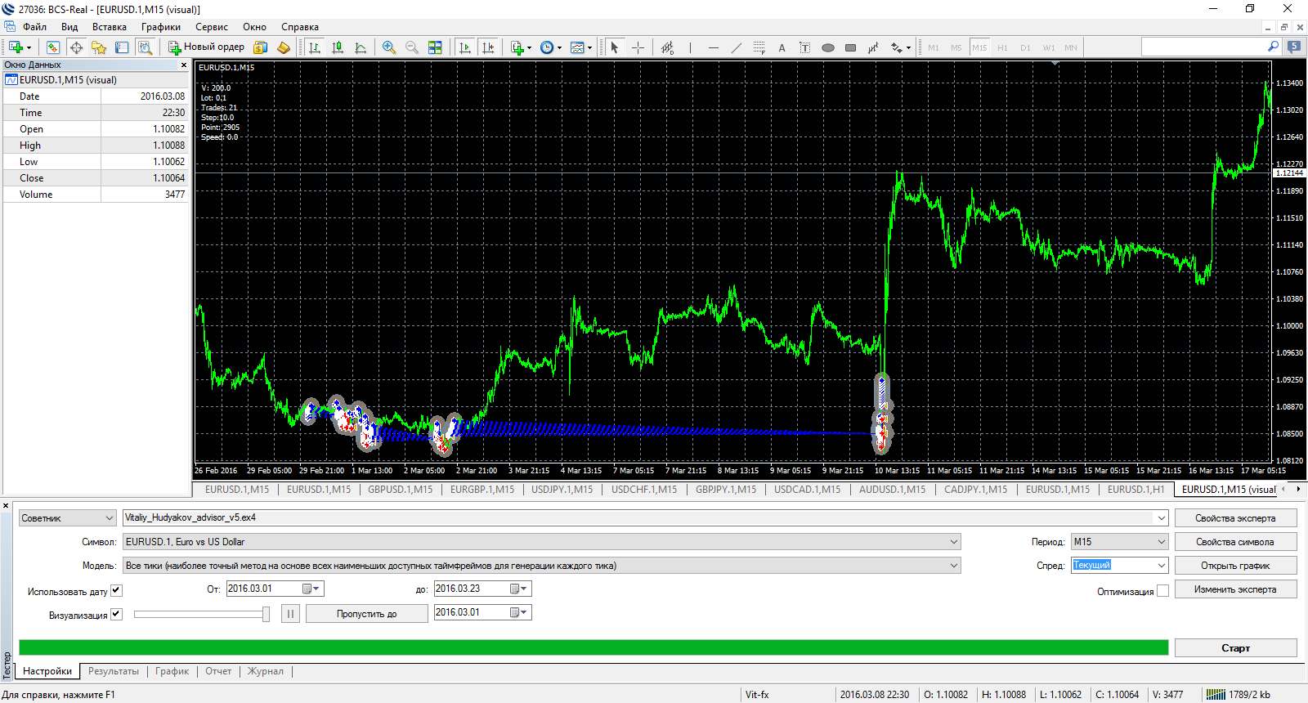Switch chart to candlestick view
This screenshot has height=703, width=1308.
pos(338,47)
